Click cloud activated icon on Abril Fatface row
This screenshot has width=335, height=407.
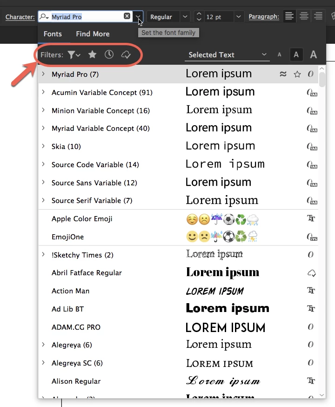(x=312, y=273)
